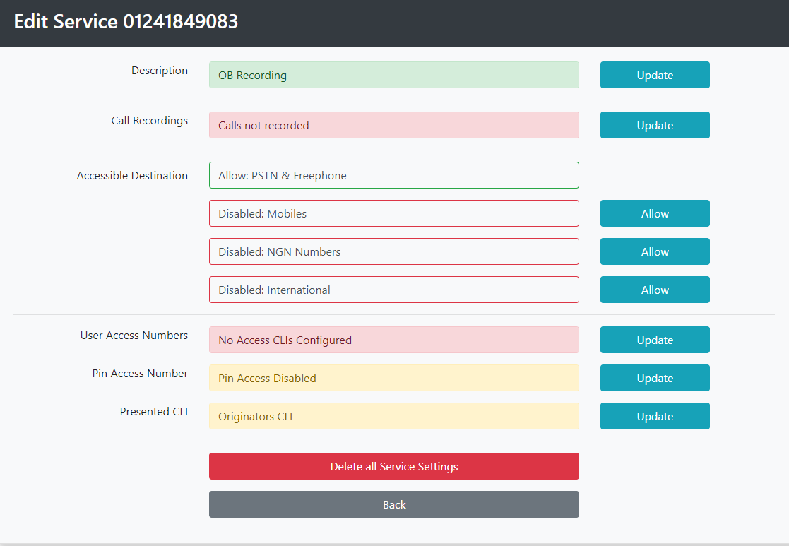
Task: Allow International destination
Action: (655, 290)
